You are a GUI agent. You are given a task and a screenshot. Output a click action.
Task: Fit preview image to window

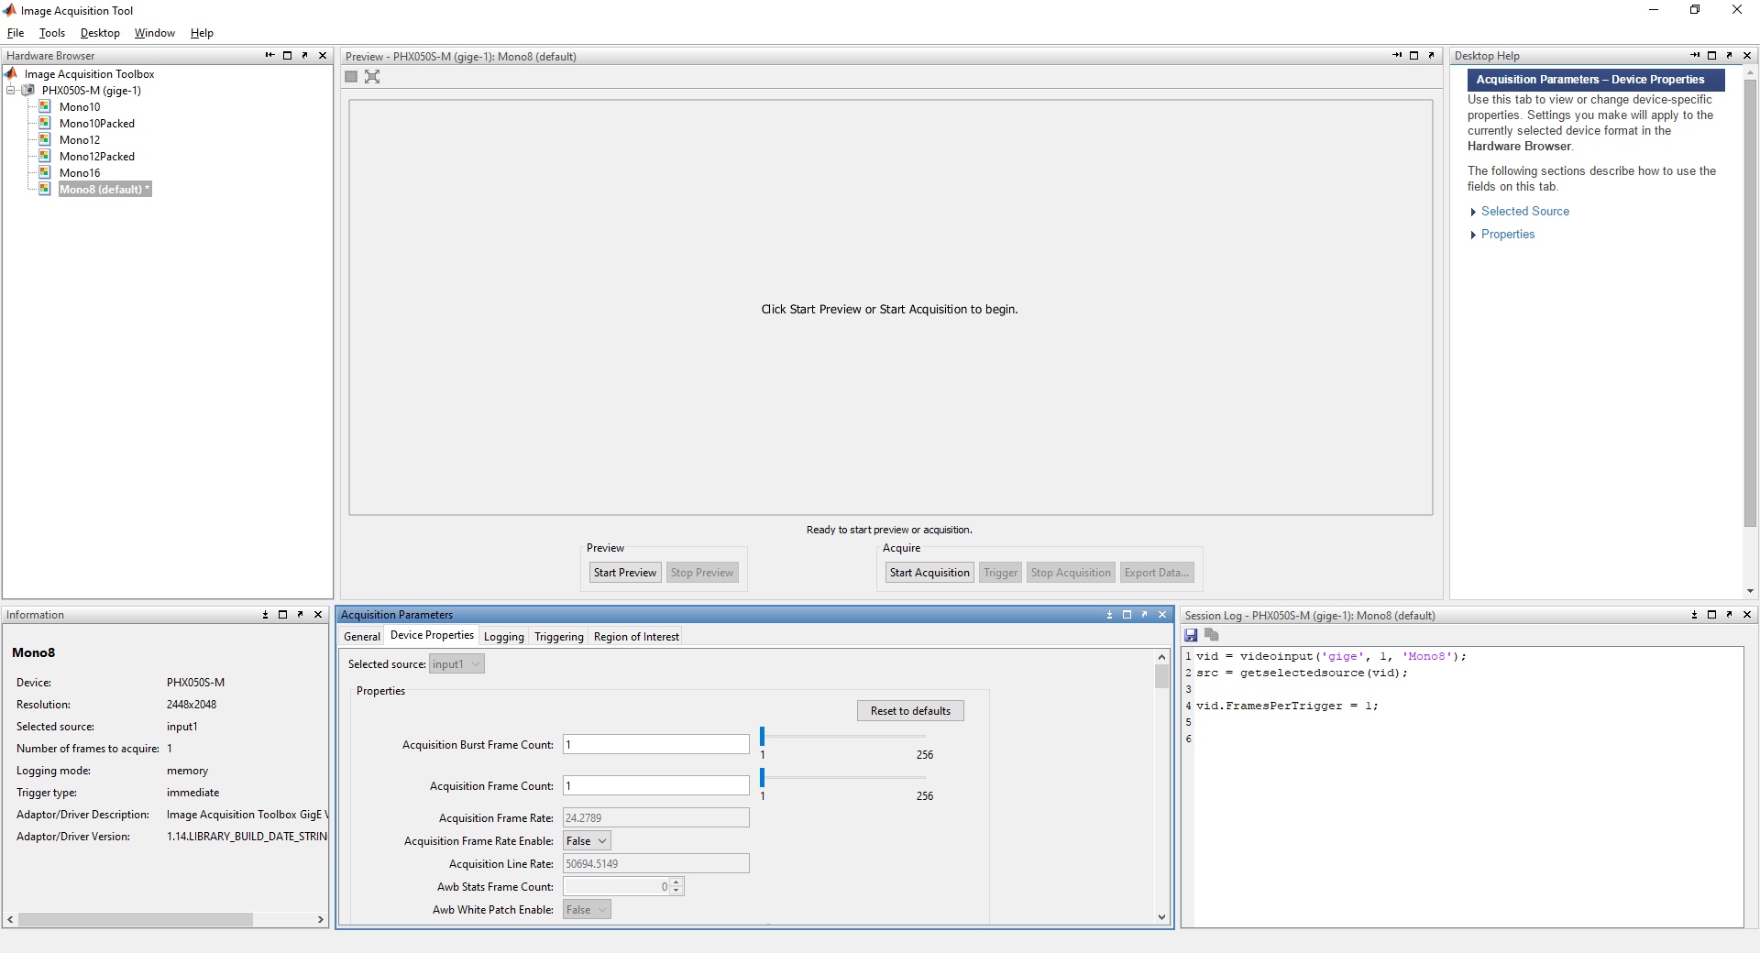click(372, 77)
